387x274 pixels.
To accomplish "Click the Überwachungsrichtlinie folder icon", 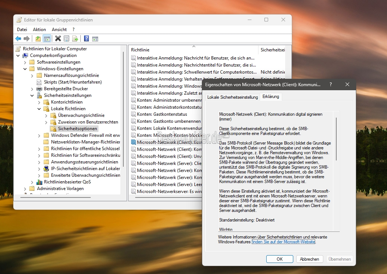I will (x=53, y=115).
